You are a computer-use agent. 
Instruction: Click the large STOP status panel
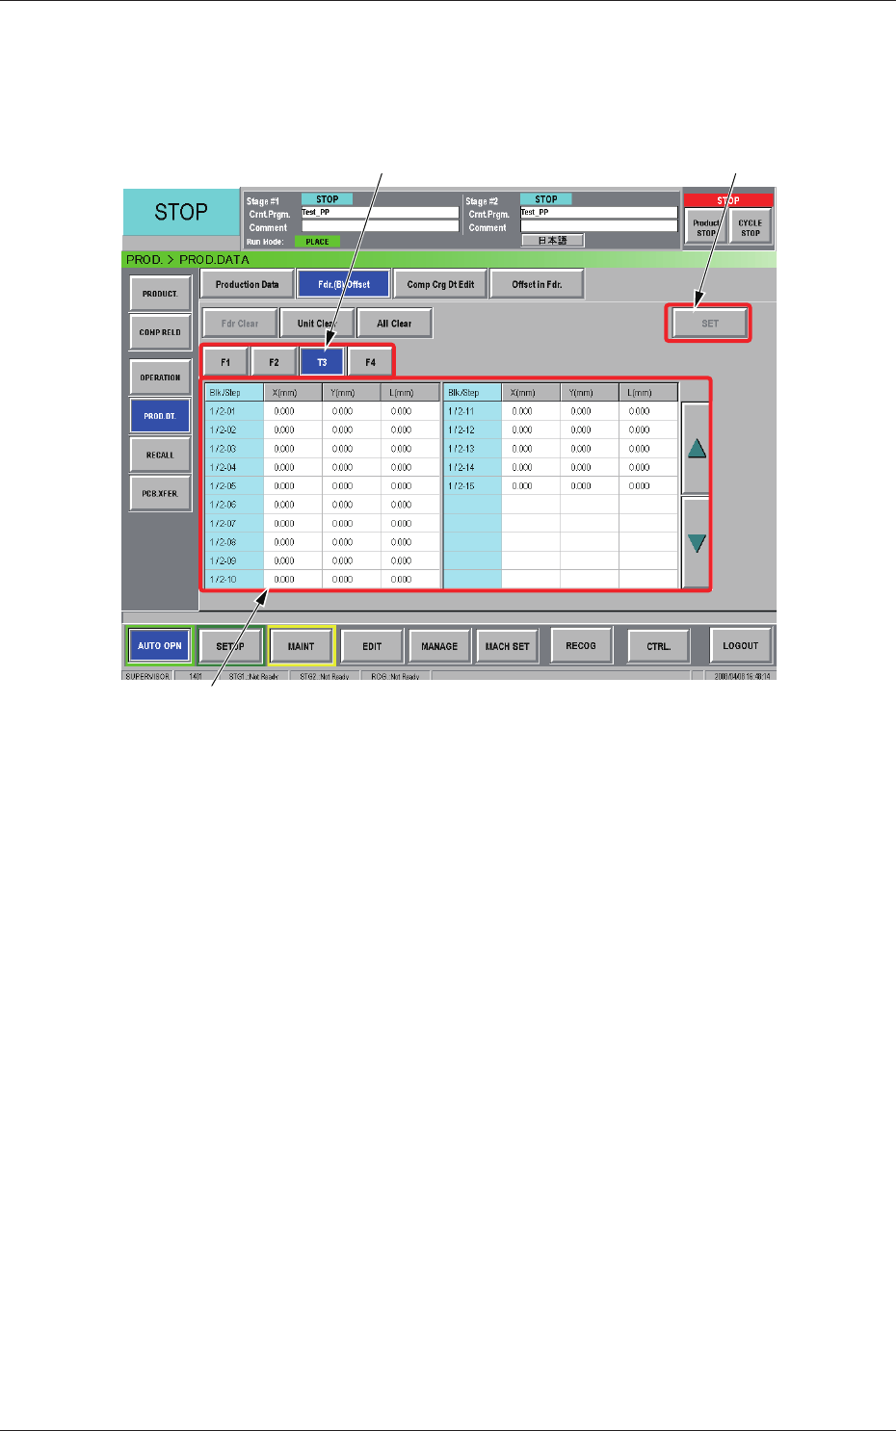click(x=181, y=212)
